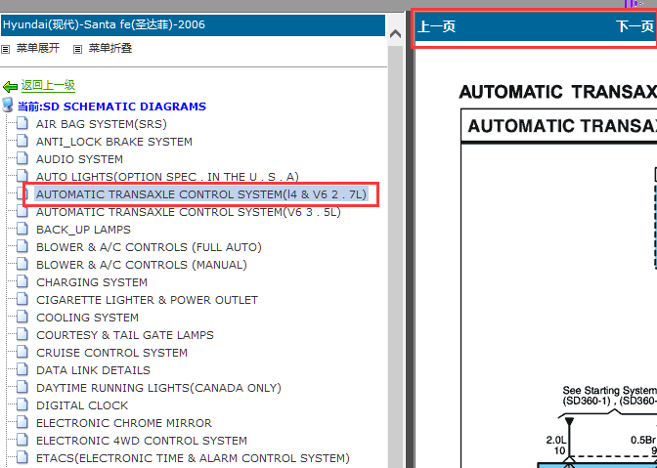Open DAYTIME RUNNING LIGHTS(CANADA ONLY) entry
Image resolution: width=657 pixels, height=468 pixels.
158,388
